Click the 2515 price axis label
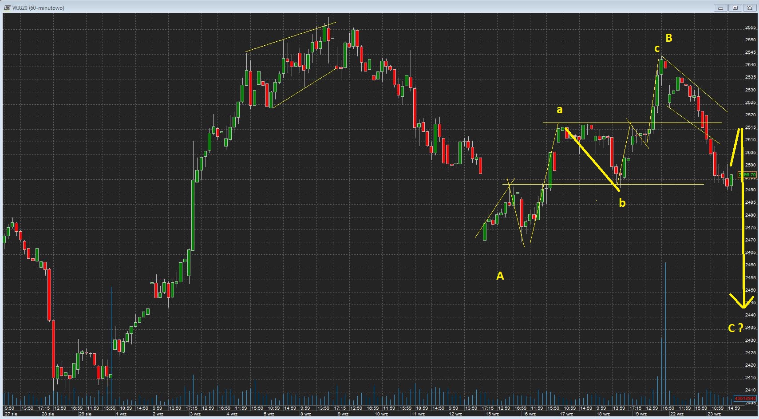The height and width of the screenshot is (419, 759). [x=750, y=127]
